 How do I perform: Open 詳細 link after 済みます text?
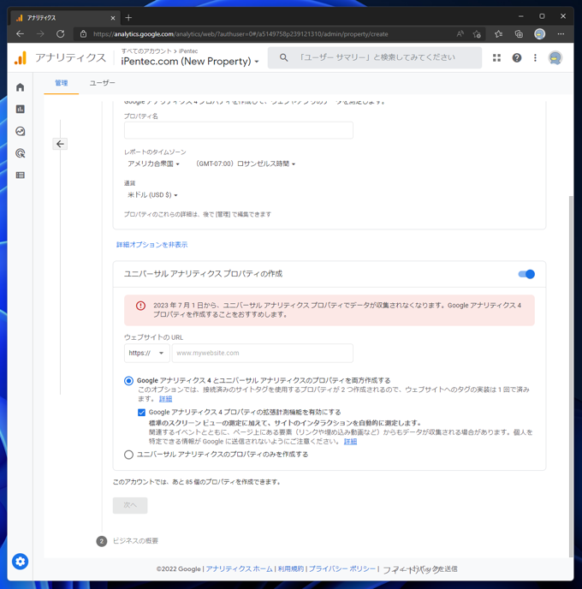point(165,399)
